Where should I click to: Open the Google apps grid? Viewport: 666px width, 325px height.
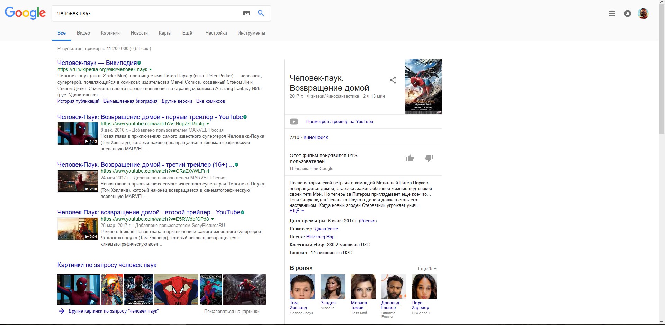tap(612, 13)
